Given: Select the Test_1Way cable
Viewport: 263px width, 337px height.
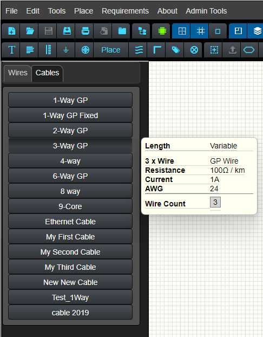Looking at the screenshot, I should coord(70,297).
